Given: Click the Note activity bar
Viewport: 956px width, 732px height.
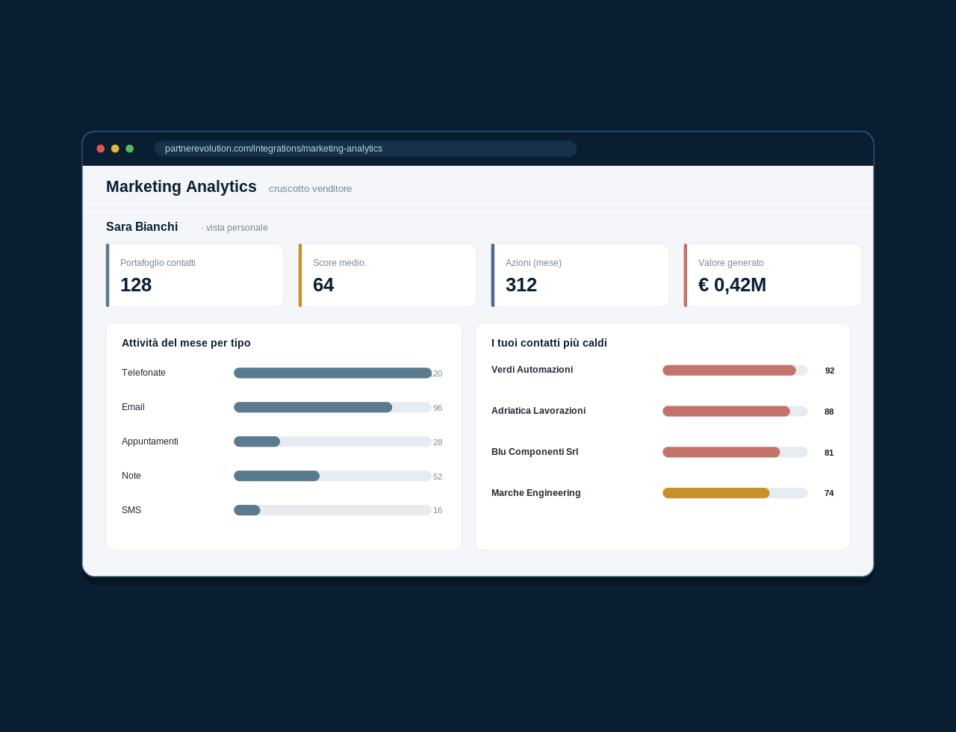Looking at the screenshot, I should click(333, 476).
